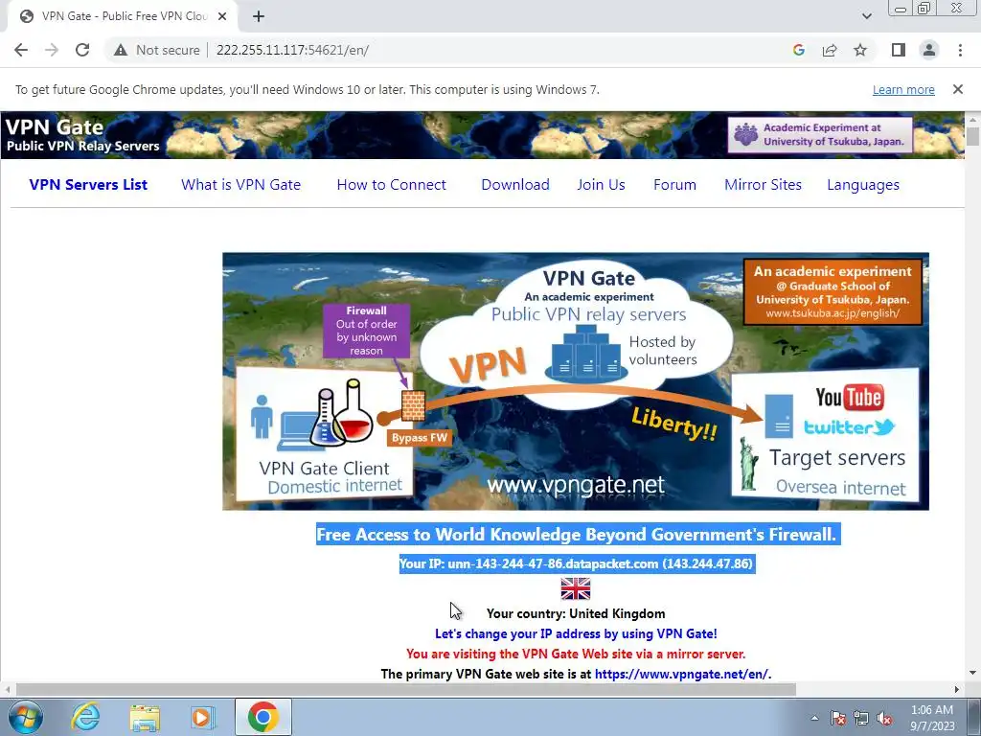Viewport: 981px width, 736px height.
Task: Open the Windows Start menu
Action: tap(26, 717)
